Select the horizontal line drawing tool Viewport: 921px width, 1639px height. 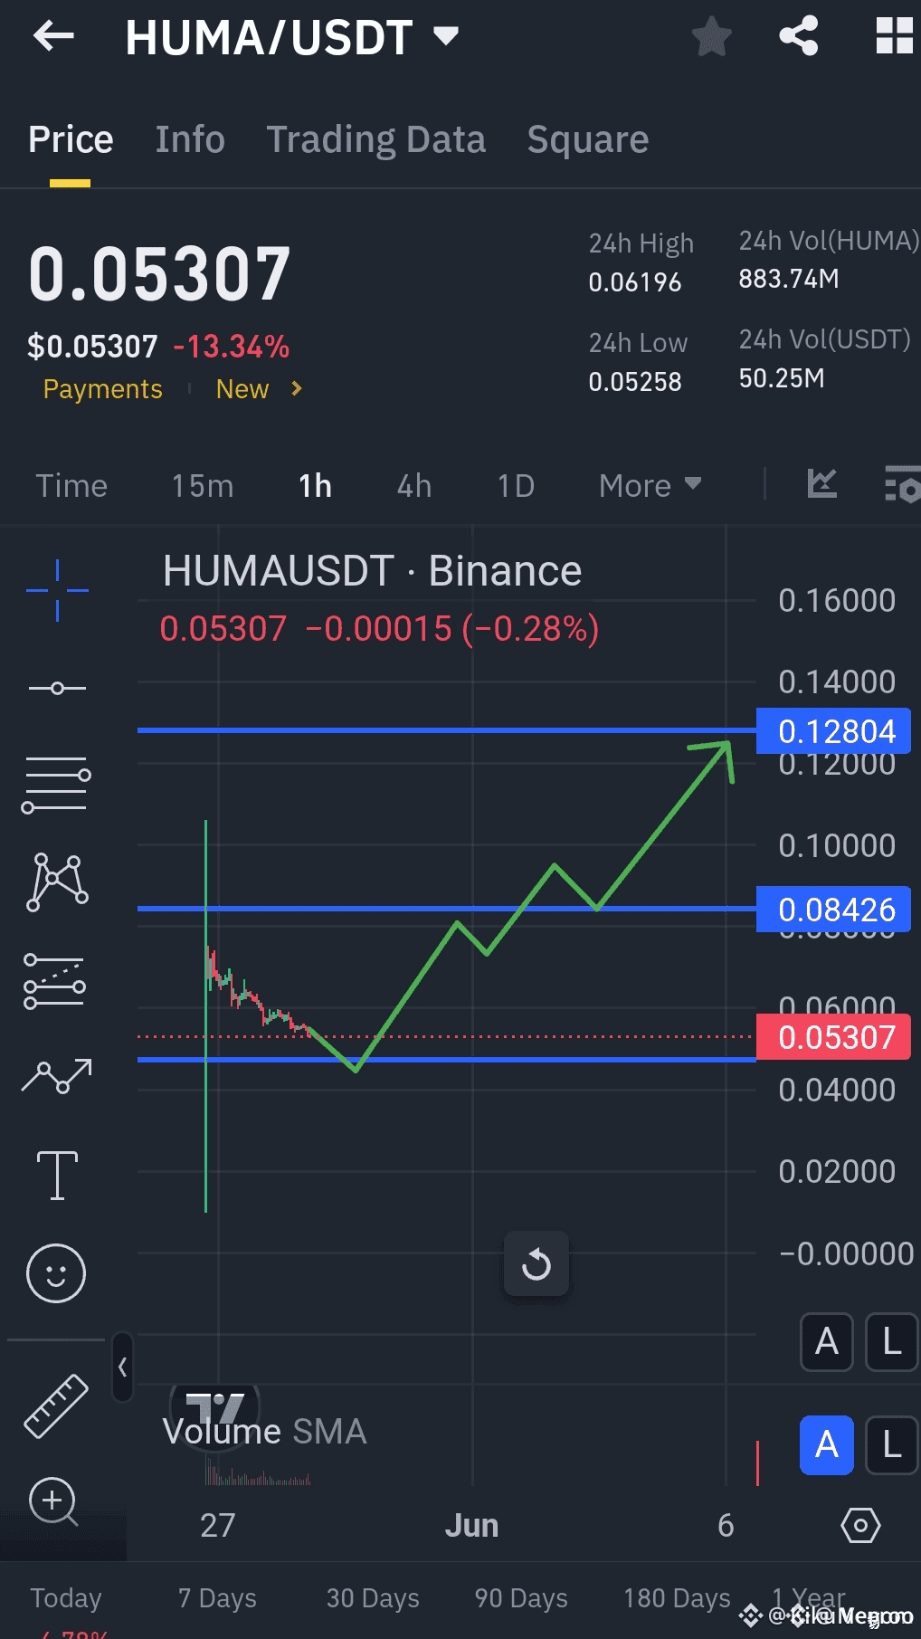(x=57, y=689)
